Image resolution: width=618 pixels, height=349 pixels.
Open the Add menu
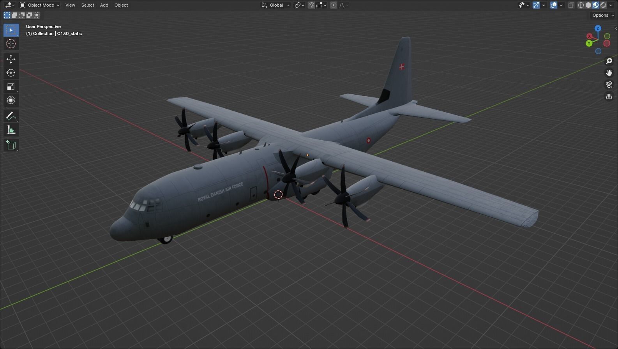pos(104,5)
